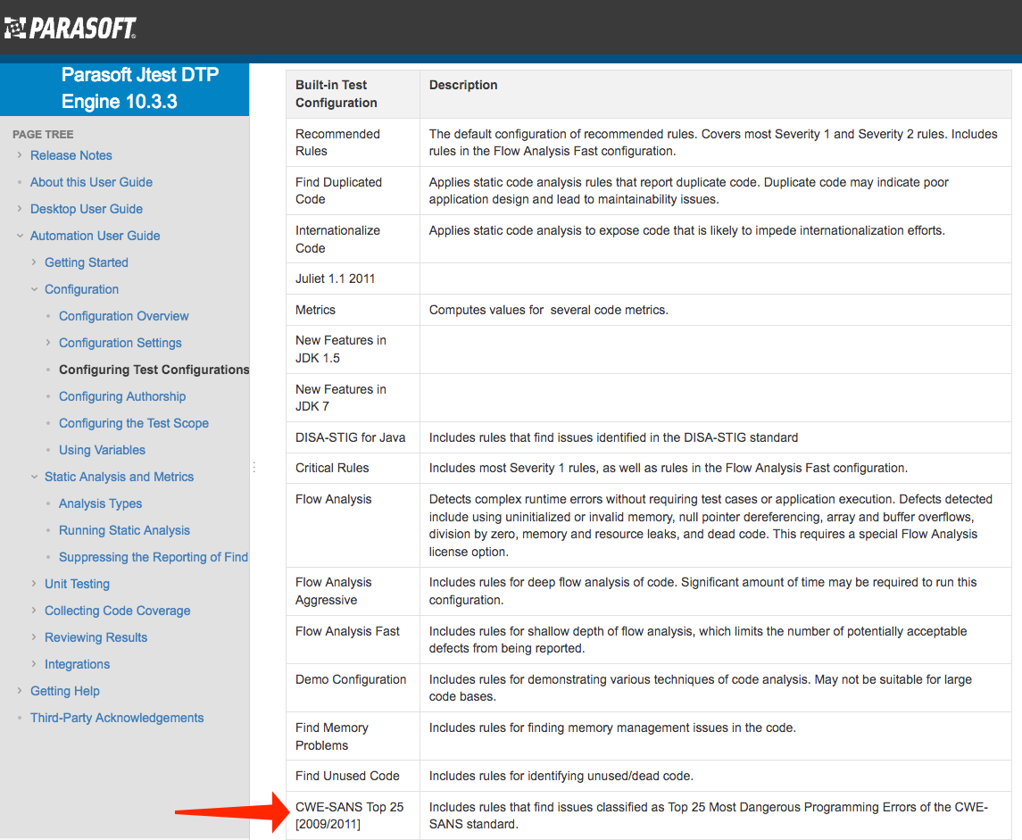The height and width of the screenshot is (840, 1022).
Task: Expand Integrations chevron
Action: pos(34,663)
